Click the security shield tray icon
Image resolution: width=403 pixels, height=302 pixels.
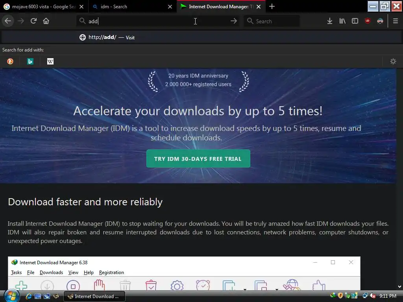point(340,296)
